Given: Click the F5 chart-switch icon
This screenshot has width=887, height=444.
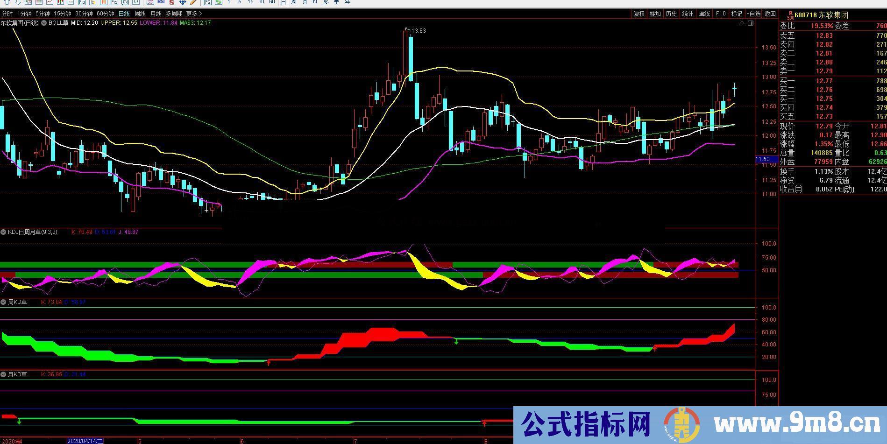Looking at the screenshot, I should [208, 2].
